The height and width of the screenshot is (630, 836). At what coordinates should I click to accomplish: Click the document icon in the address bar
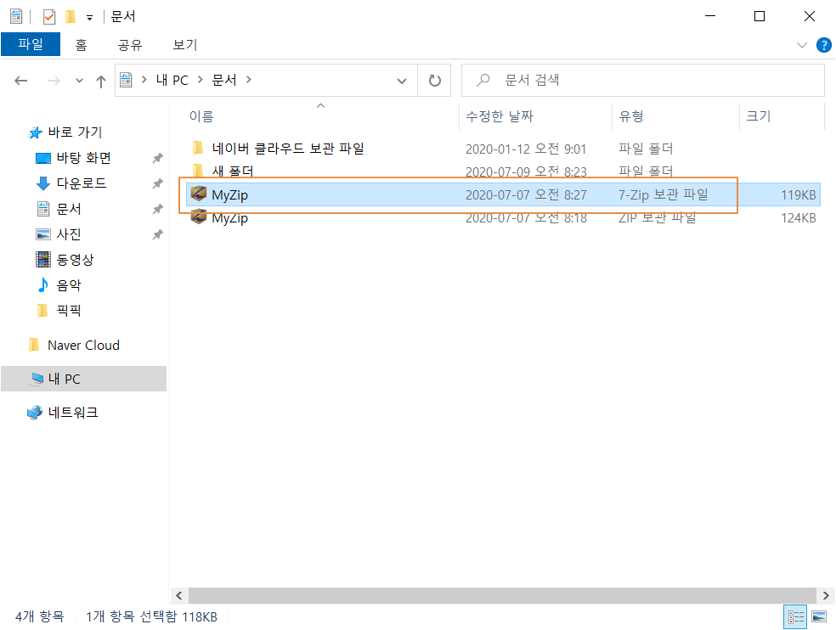click(126, 80)
